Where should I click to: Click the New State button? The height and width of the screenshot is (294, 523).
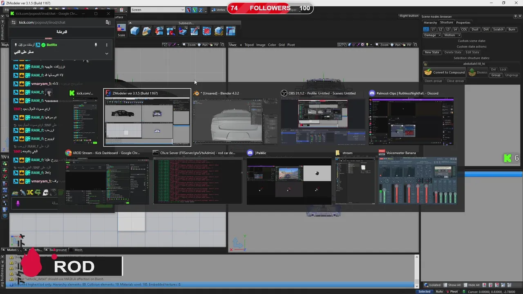432,52
